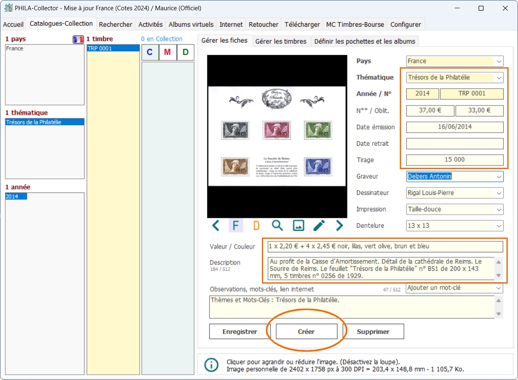Toggle the red M button
This screenshot has height=380, width=518.
(x=167, y=52)
